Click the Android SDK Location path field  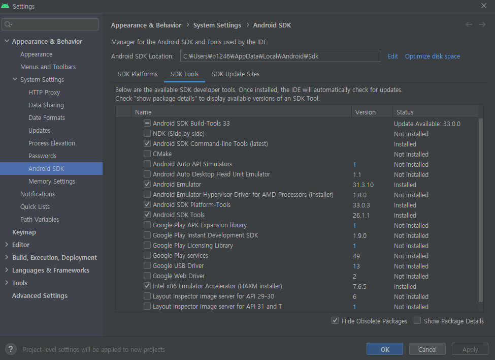(280, 56)
